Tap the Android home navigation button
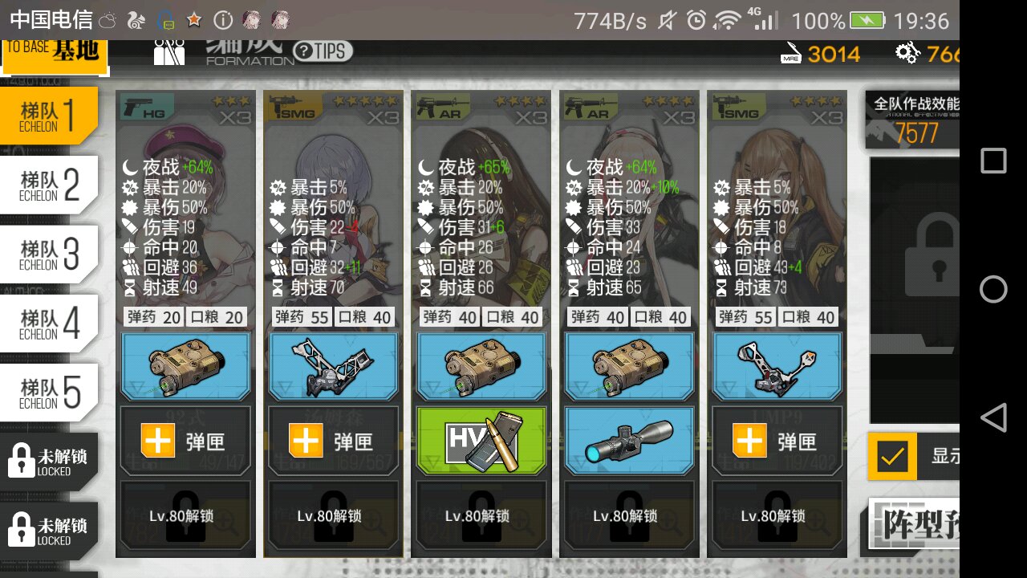Viewport: 1027px width, 578px height. pyautogui.click(x=993, y=289)
